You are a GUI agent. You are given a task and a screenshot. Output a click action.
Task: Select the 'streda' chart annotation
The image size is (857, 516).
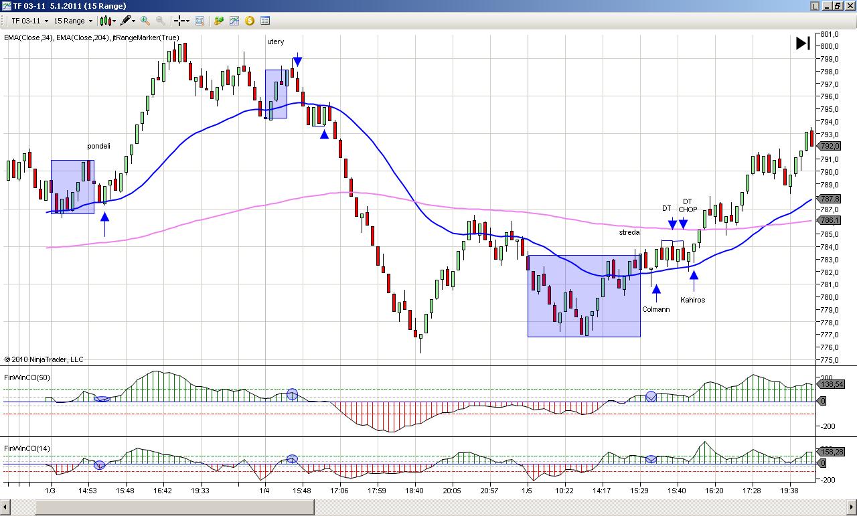click(629, 233)
